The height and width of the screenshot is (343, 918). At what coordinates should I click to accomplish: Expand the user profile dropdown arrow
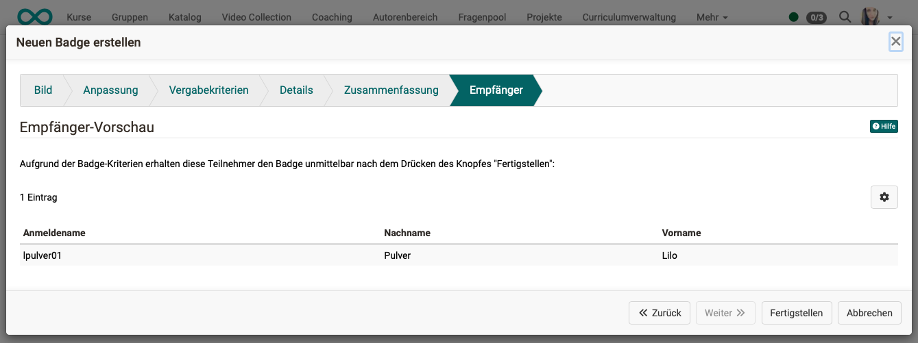click(890, 18)
